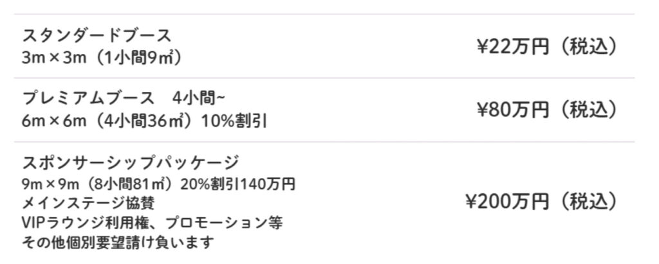This screenshot has width=659, height=264.
Task: Click the ¥22万円(税込) price
Action: point(548,47)
